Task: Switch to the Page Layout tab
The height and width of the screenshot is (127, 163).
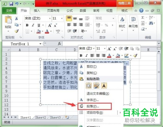Action: click(x=53, y=11)
